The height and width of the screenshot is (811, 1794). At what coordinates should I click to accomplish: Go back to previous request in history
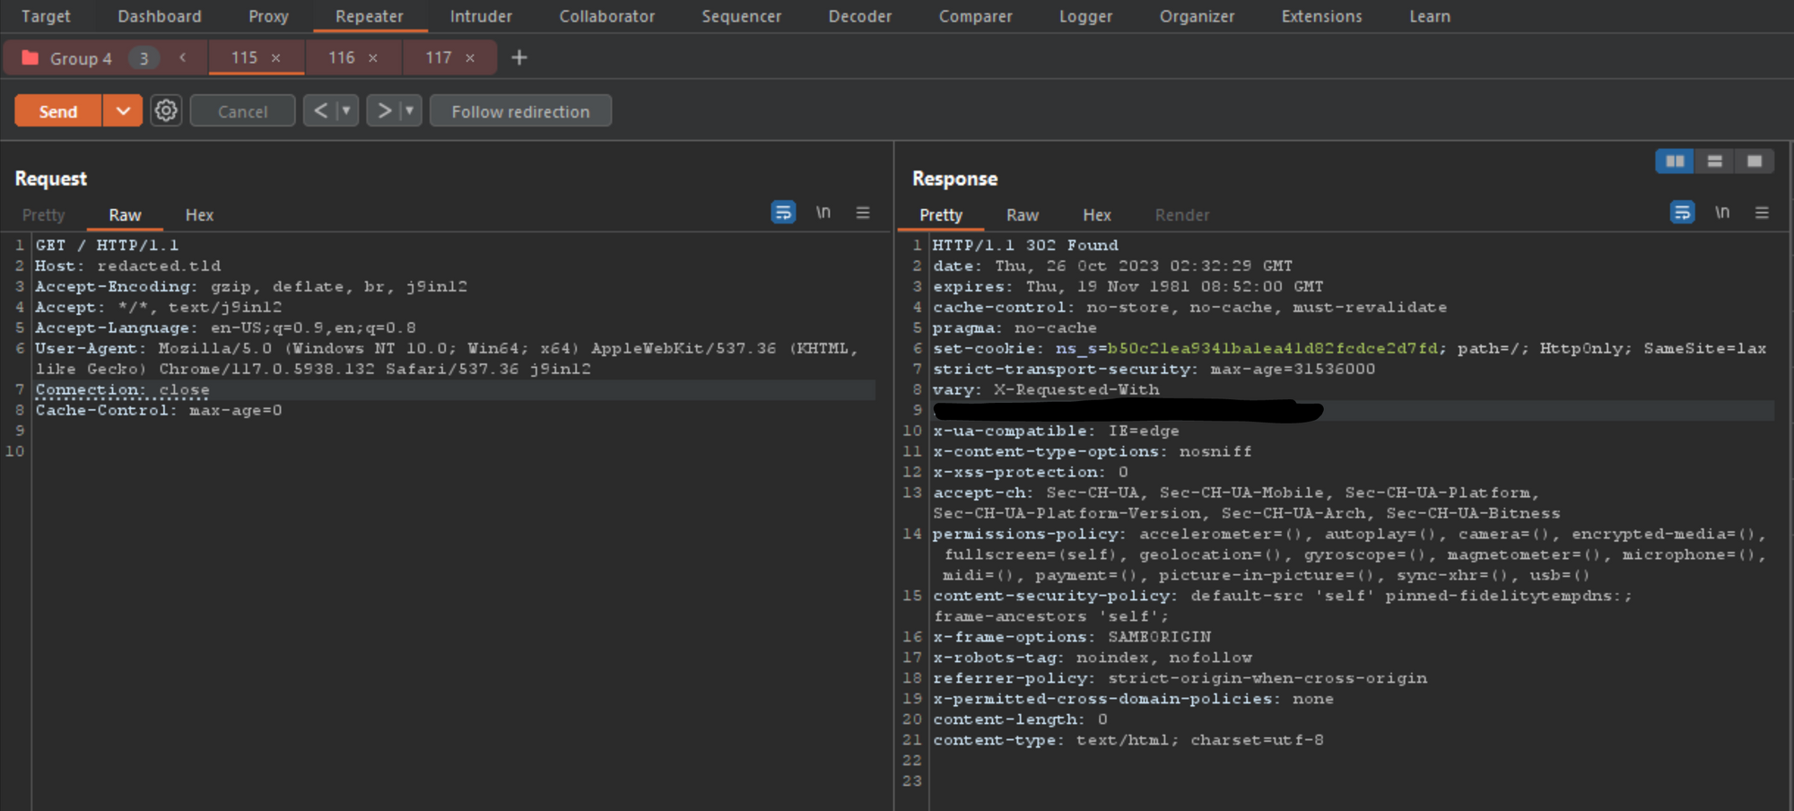pos(320,110)
